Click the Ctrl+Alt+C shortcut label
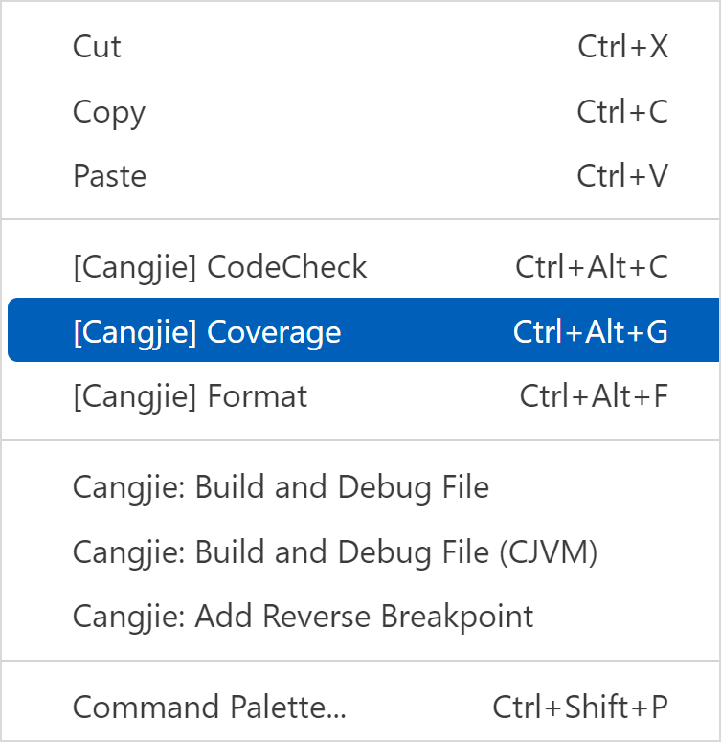The width and height of the screenshot is (721, 742). point(592,267)
